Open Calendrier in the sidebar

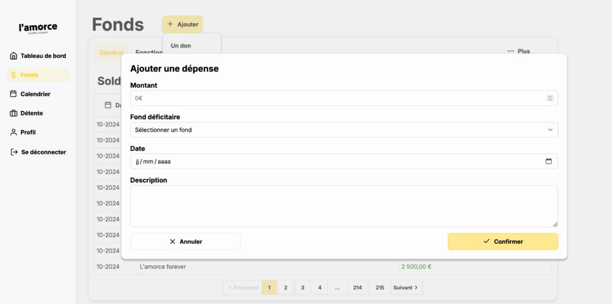tap(35, 94)
